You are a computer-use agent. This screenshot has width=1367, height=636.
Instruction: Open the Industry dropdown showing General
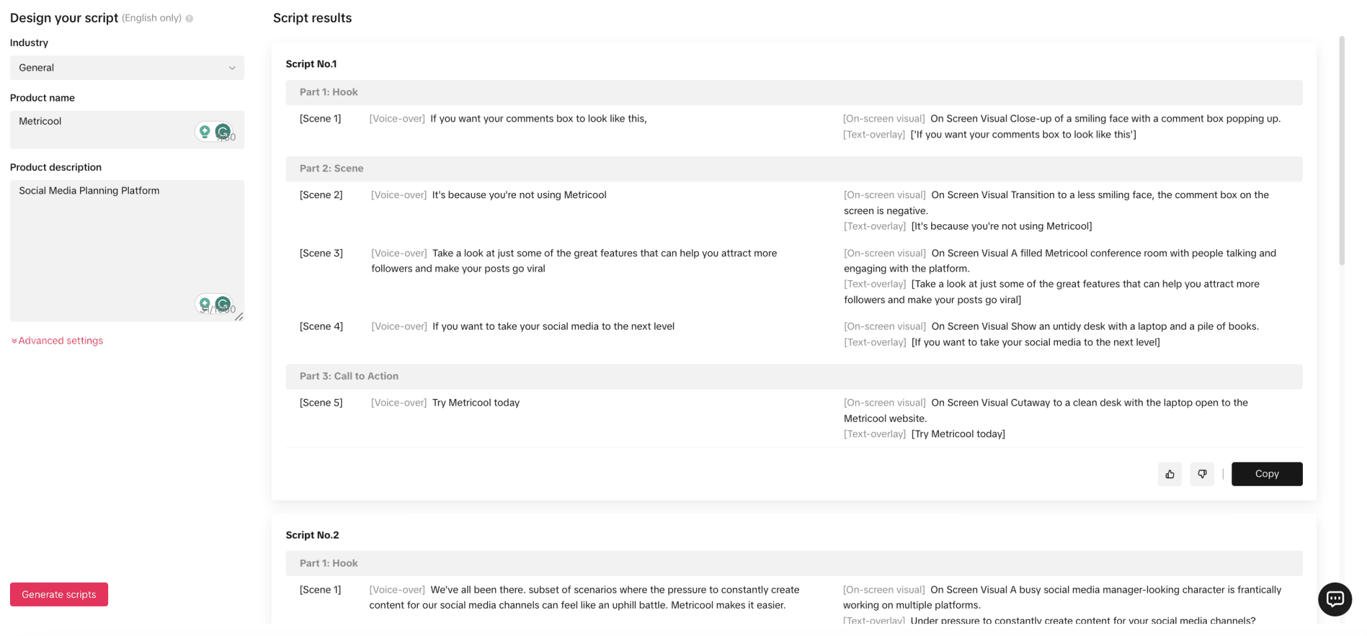(127, 67)
